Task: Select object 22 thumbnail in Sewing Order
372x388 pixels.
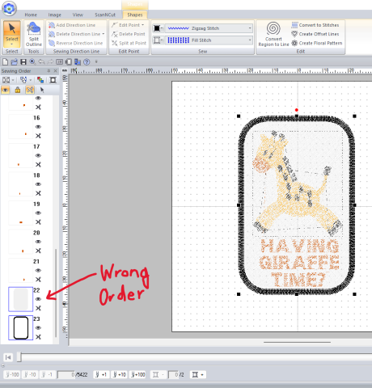Action: (20, 299)
